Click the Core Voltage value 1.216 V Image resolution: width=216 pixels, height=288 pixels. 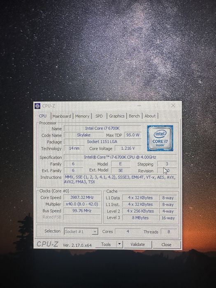pyautogui.click(x=128, y=148)
